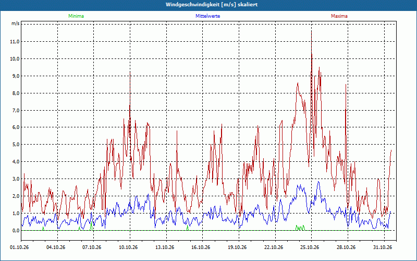The image size is (417, 261).
Task: Select the 0,0 y-axis value
Action: click(x=16, y=231)
